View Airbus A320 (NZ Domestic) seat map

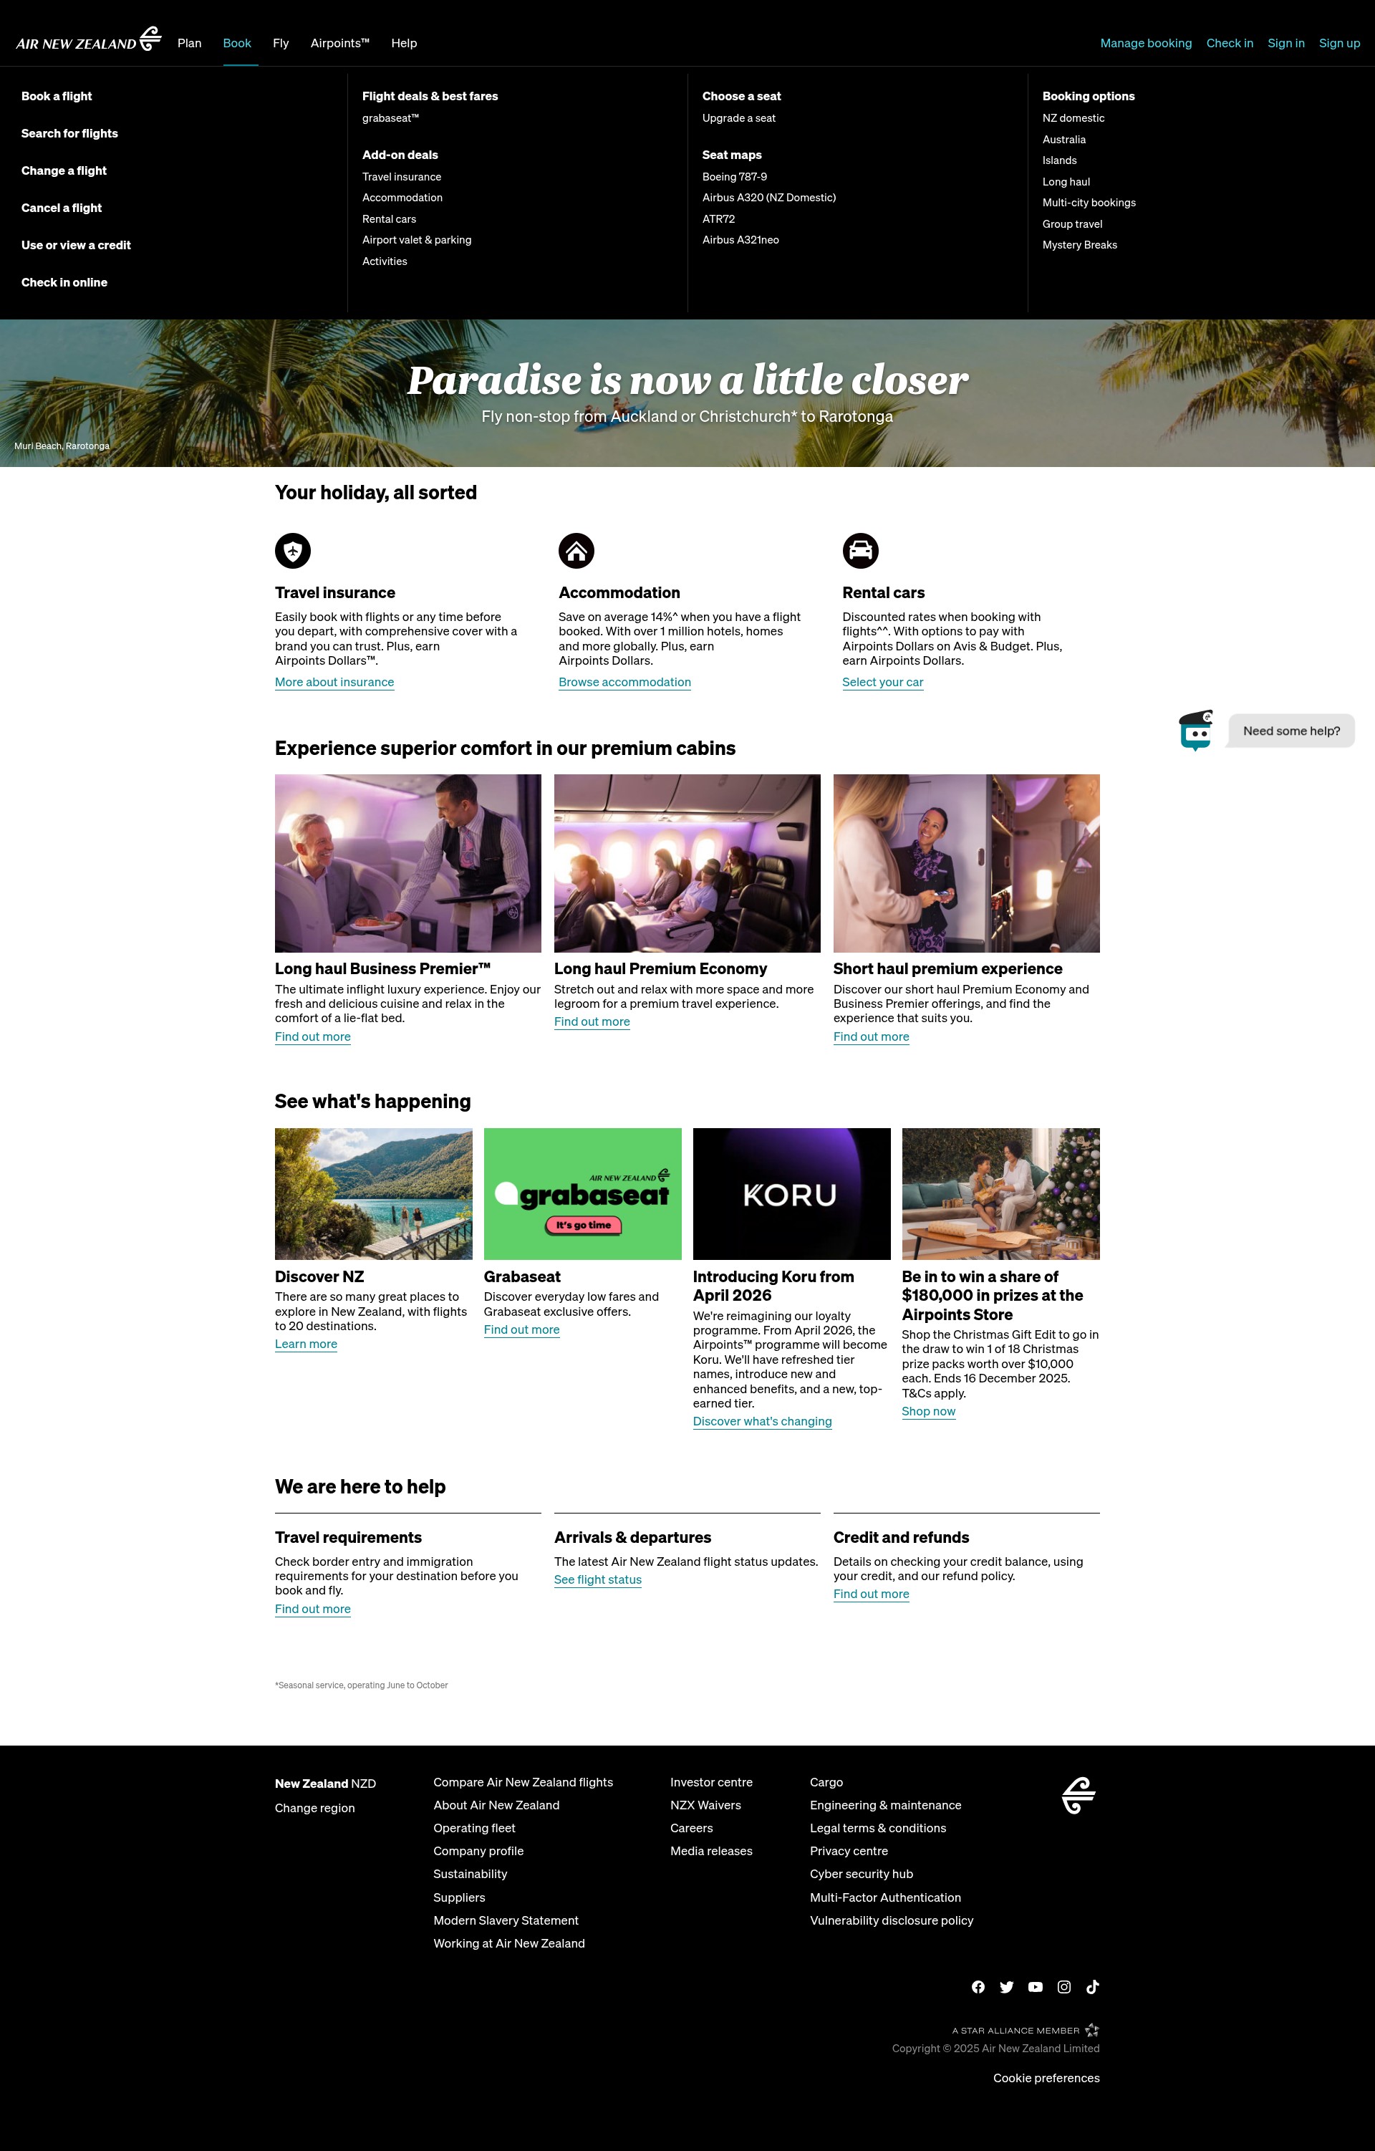pyautogui.click(x=768, y=198)
